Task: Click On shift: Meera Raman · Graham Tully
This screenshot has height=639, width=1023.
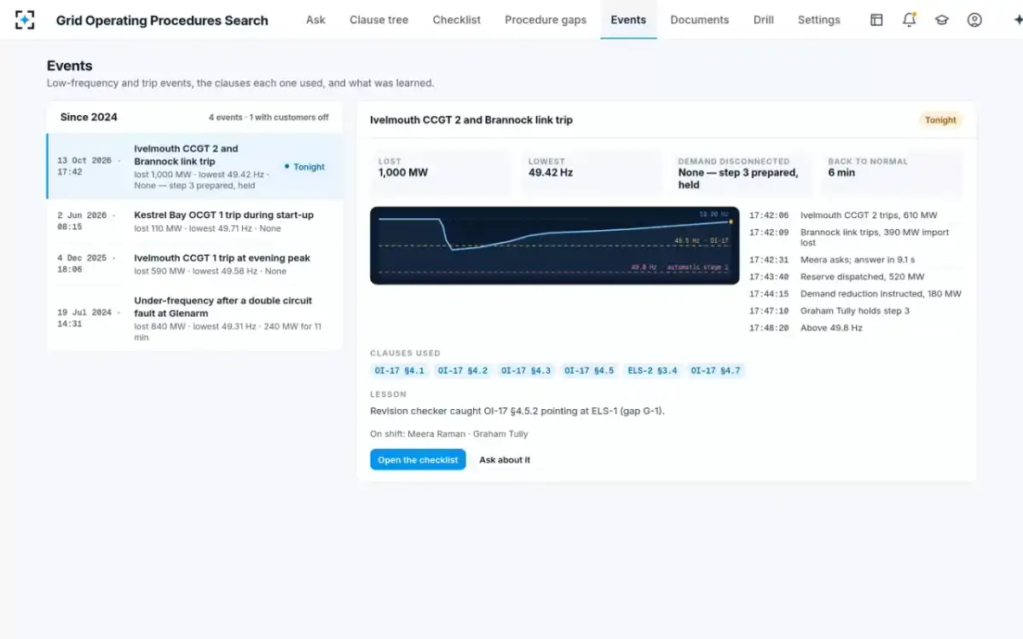Action: [x=449, y=434]
